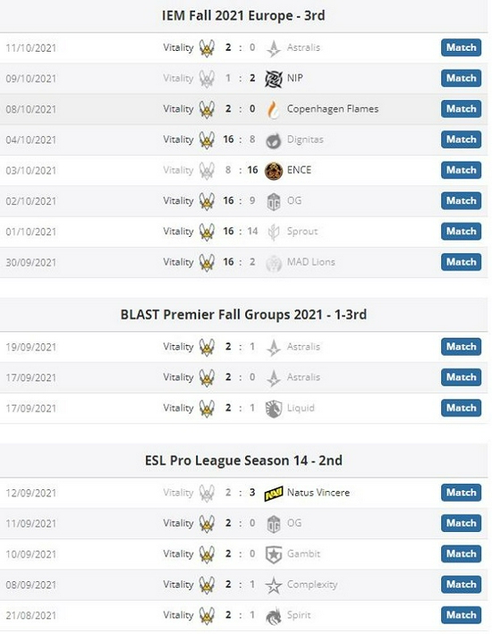Click the Liquid team logo

coord(274,409)
